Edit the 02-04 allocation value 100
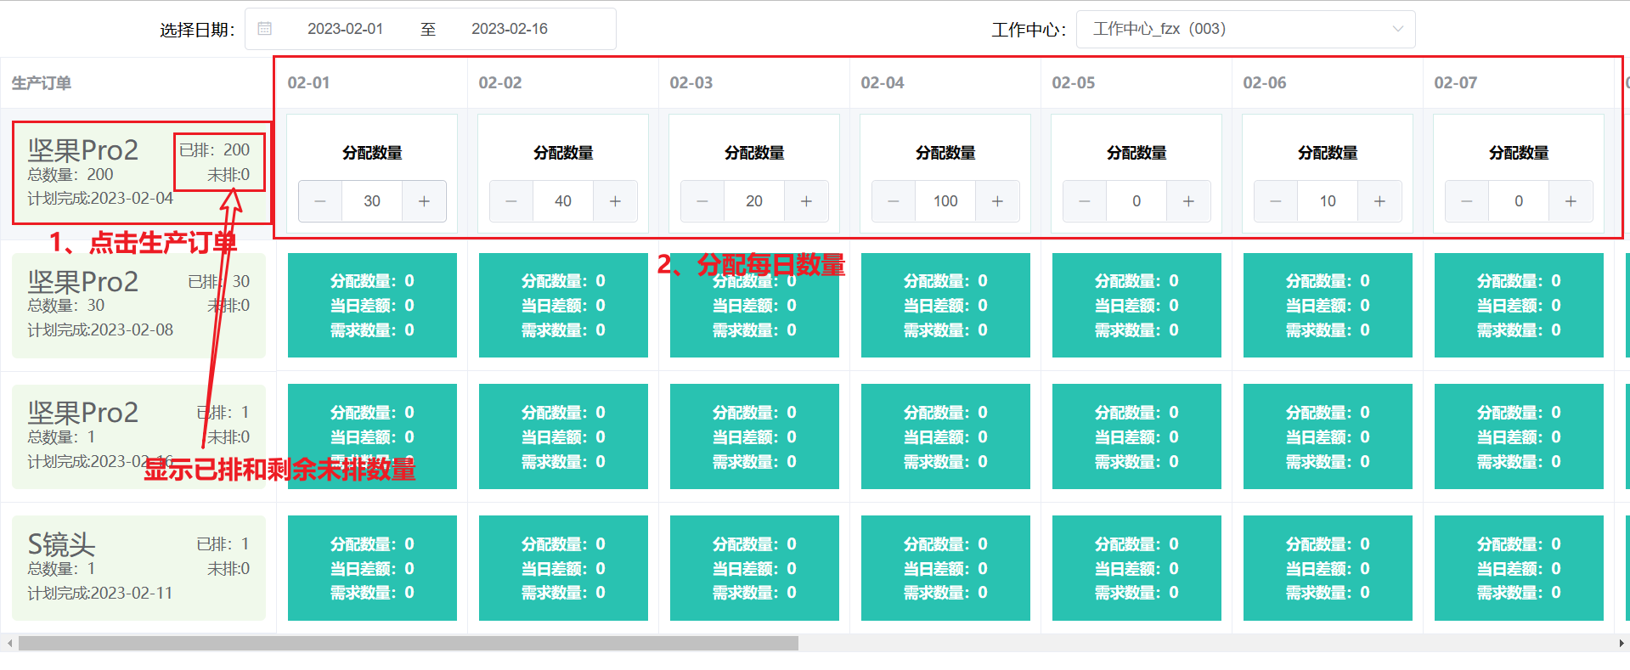This screenshot has height=670, width=1630. [x=945, y=201]
